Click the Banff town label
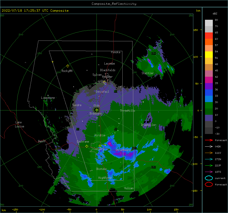Screen dimensions: 228x213 42,141
